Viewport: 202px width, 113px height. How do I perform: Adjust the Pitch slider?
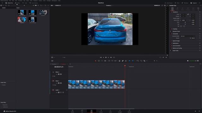(x=185, y=22)
